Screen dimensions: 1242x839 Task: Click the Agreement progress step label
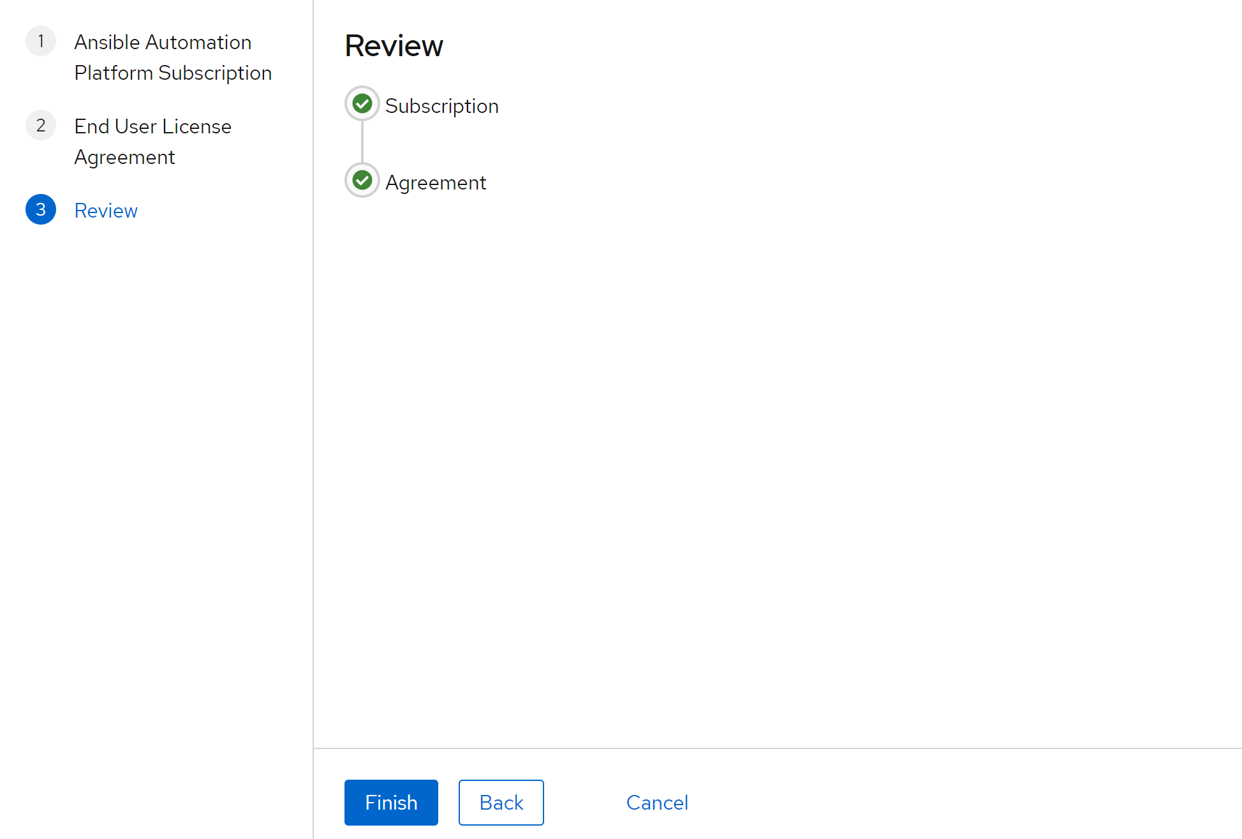coord(436,182)
